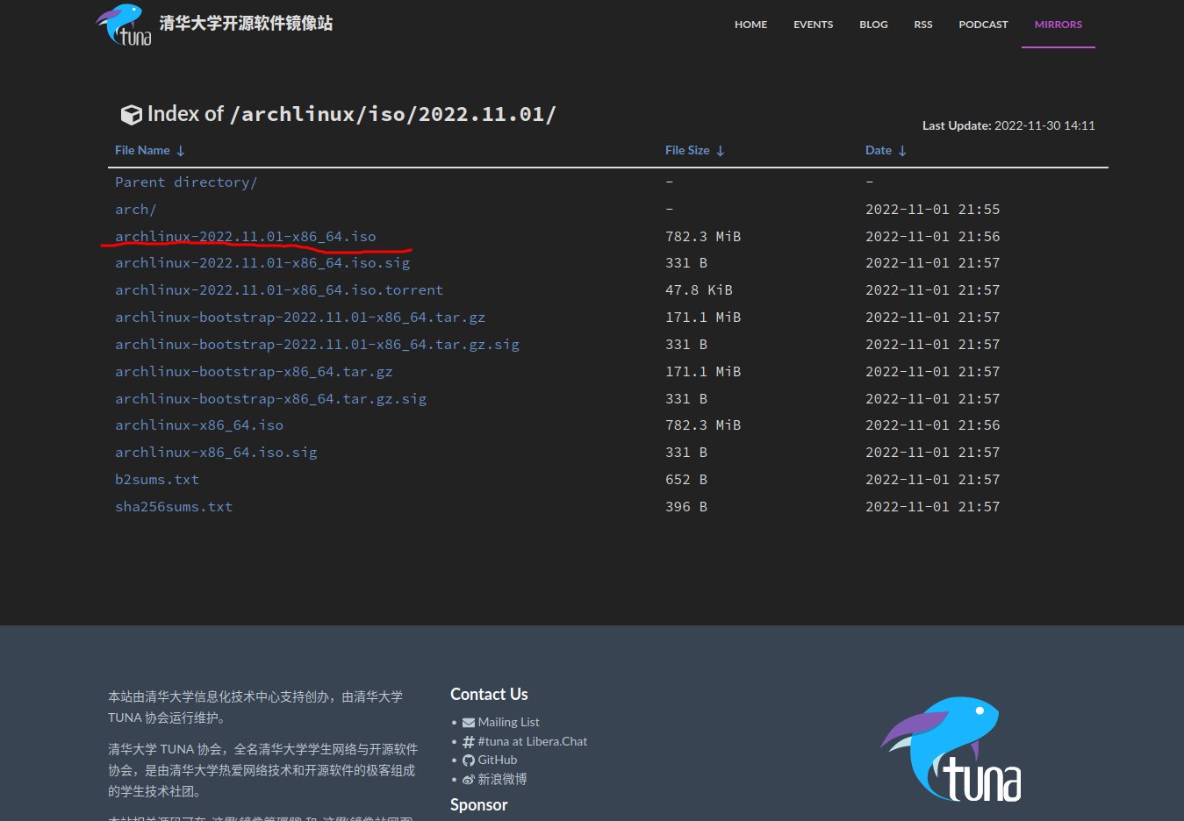Open the MIRRORS navigation tab
This screenshot has width=1184, height=821.
tap(1058, 25)
